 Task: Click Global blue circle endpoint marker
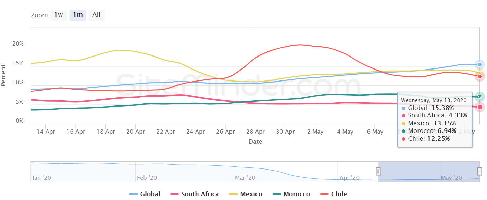[x=480, y=64]
